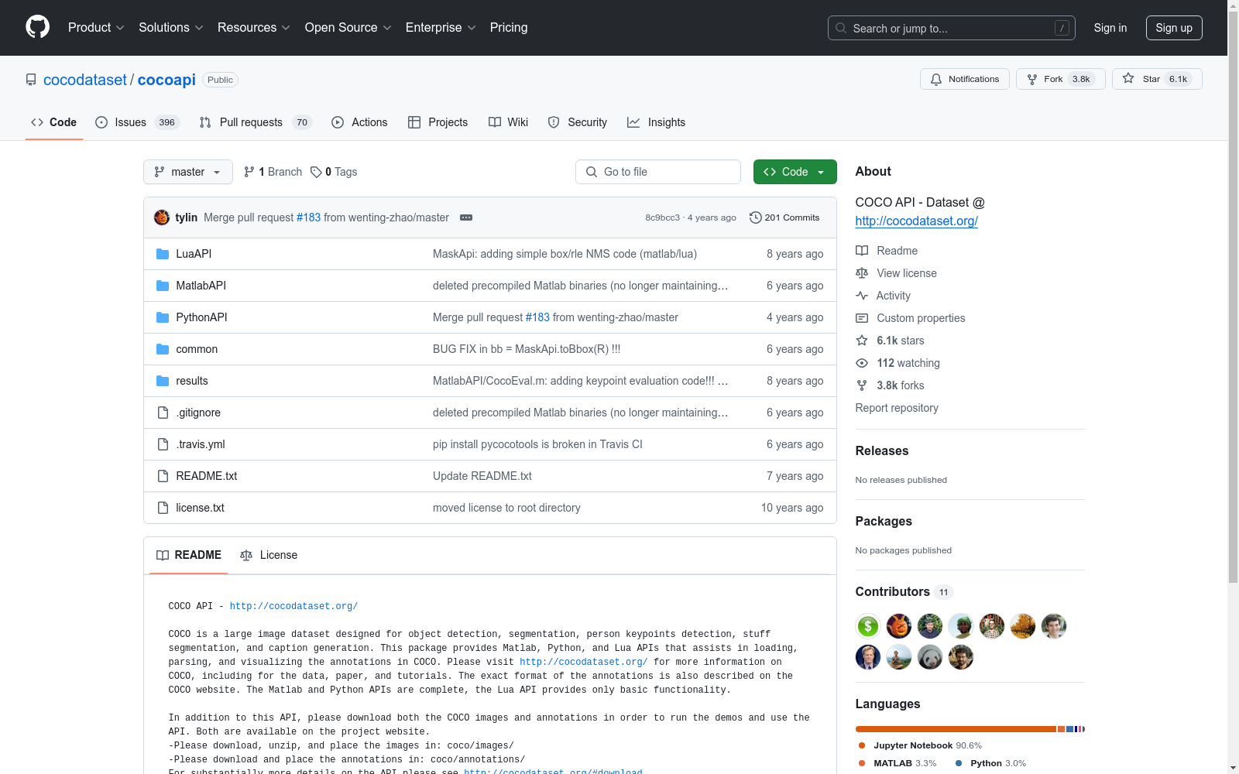Screen dimensions: 1239x774
Task: Open the Insights tab
Action: (657, 122)
